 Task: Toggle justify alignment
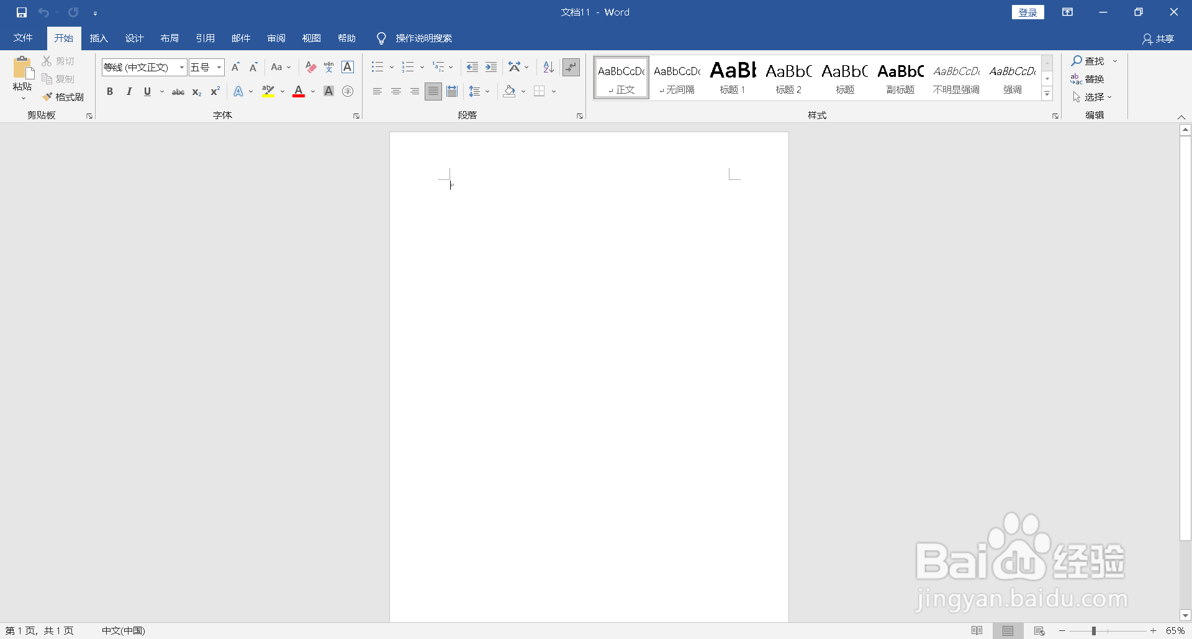click(x=433, y=92)
